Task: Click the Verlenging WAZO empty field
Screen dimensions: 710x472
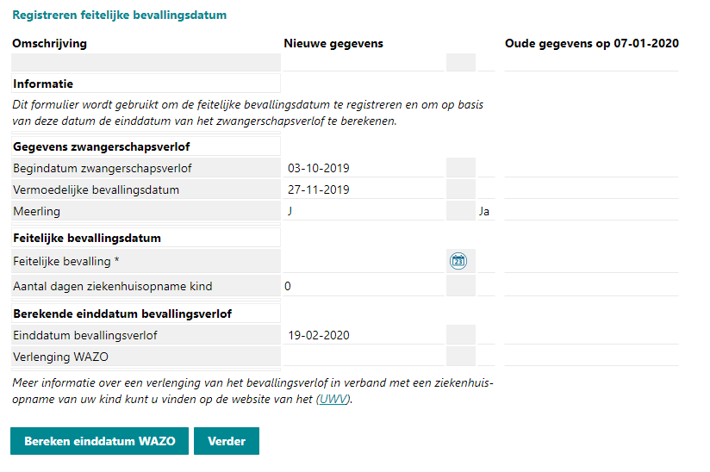Action: [364, 357]
